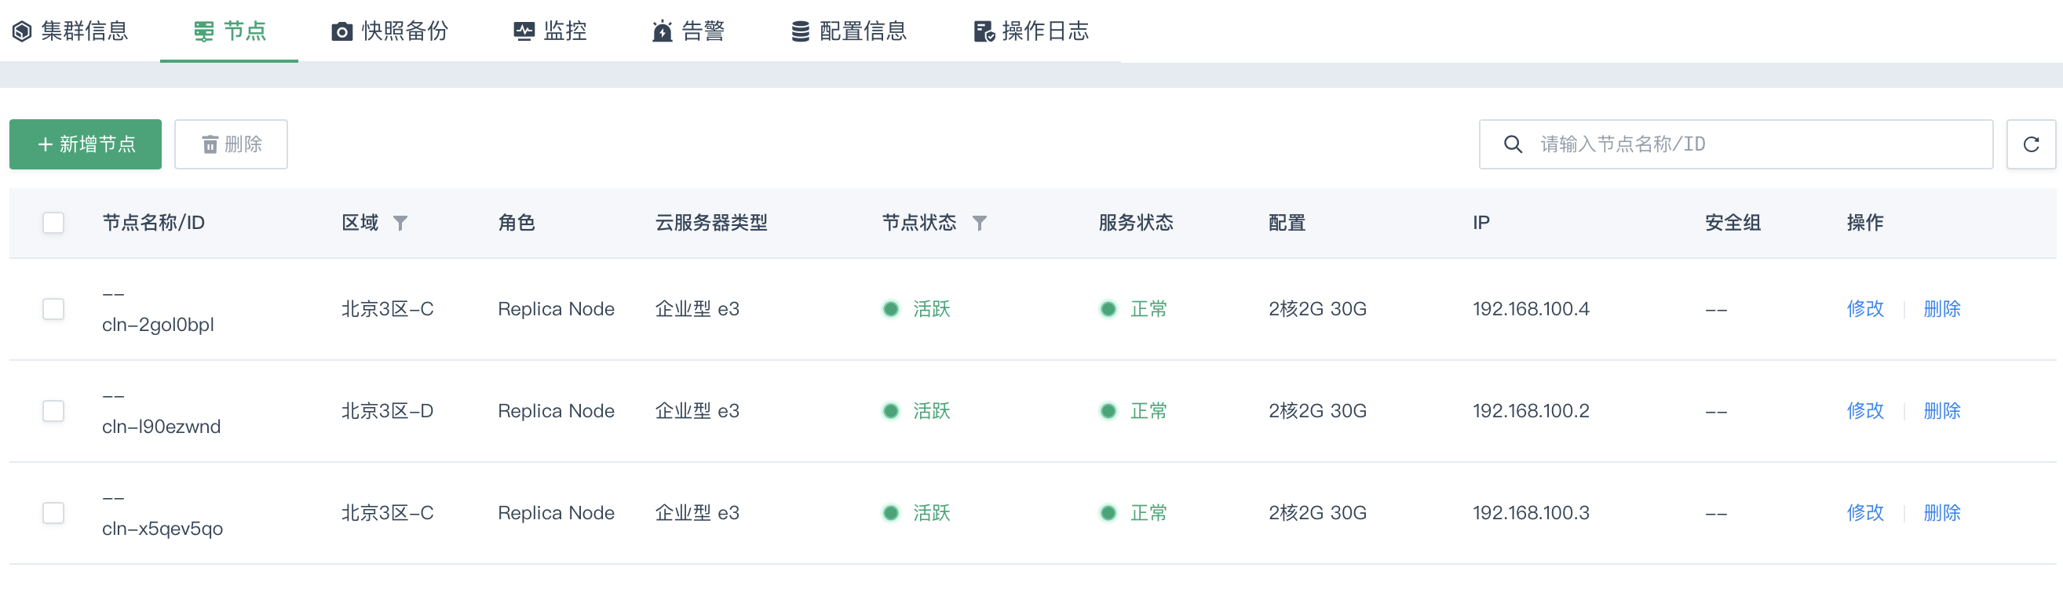
Task: Click the magnifier search icon
Action: [1512, 144]
